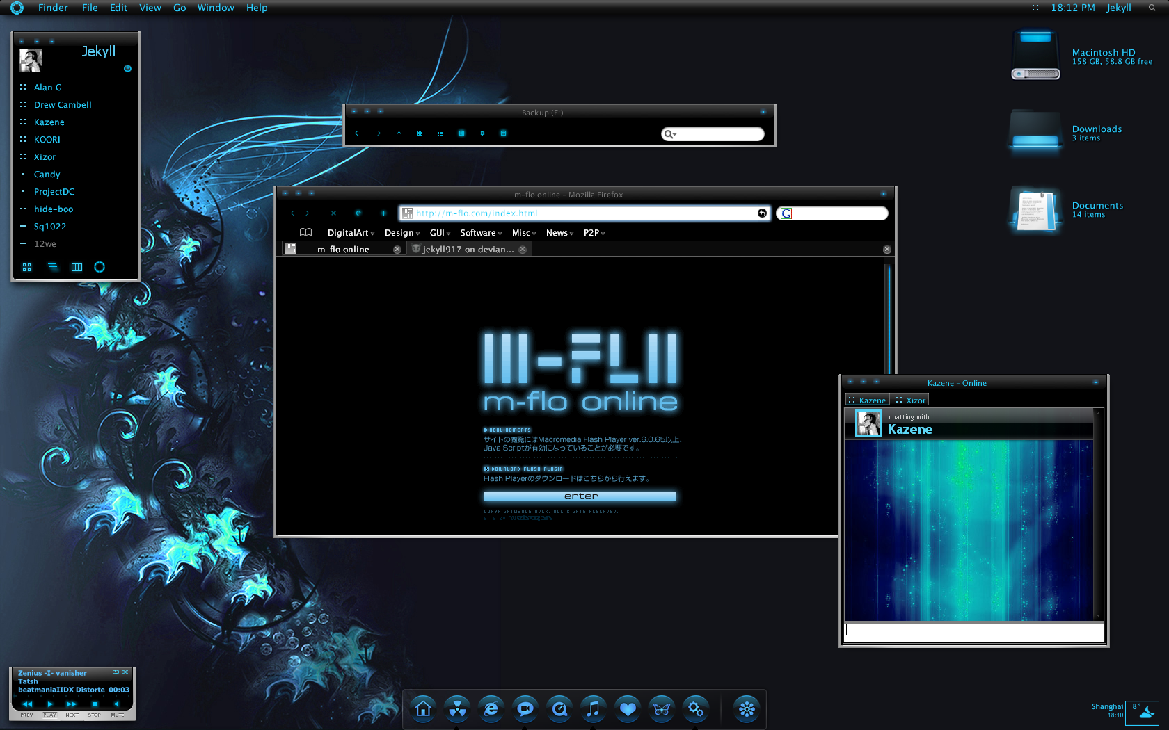This screenshot has width=1169, height=730.
Task: Expand the News bookmarks folder
Action: (x=560, y=233)
